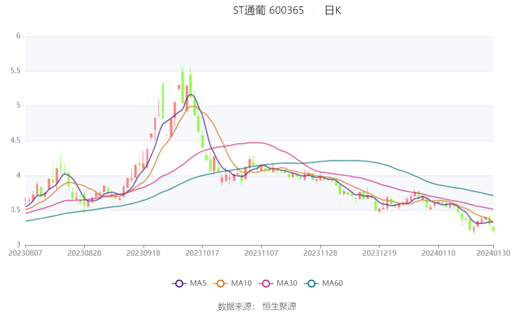
Task: Select x-axis date label 20231128
Action: [320, 253]
